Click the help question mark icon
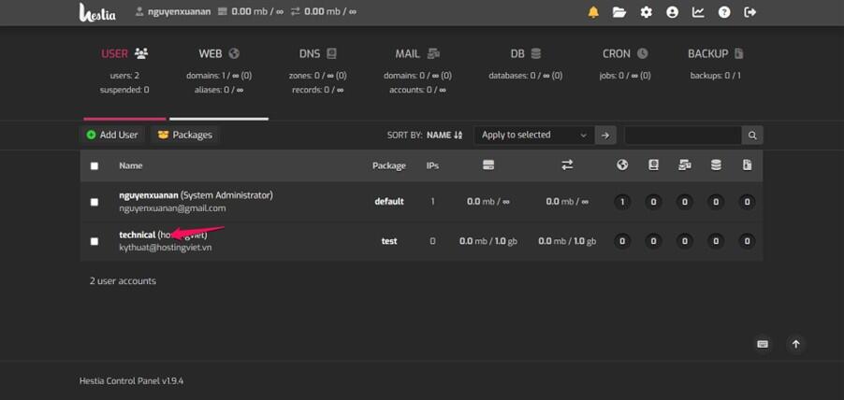The height and width of the screenshot is (400, 844). (724, 12)
